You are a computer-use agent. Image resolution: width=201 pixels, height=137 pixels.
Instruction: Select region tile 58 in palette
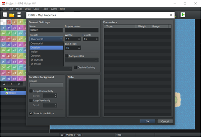pos(15,62)
